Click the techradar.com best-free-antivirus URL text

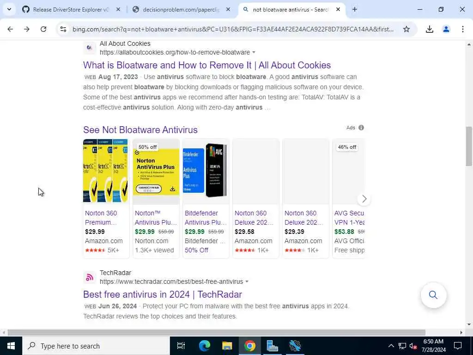171,282
